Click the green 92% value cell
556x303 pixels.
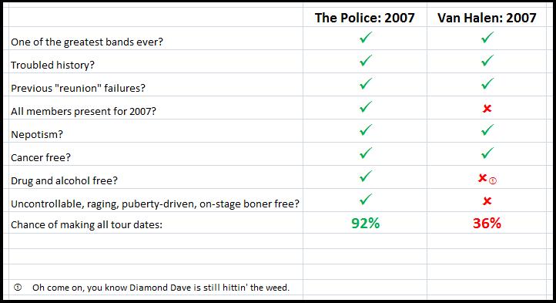point(365,223)
